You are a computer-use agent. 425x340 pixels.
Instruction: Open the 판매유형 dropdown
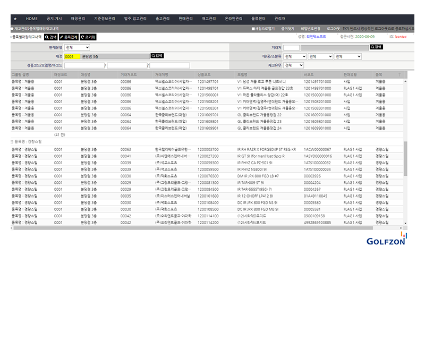[77, 47]
